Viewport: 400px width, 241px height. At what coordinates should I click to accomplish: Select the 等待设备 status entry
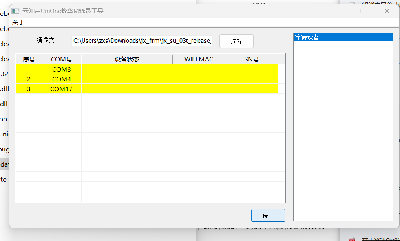[x=343, y=36]
